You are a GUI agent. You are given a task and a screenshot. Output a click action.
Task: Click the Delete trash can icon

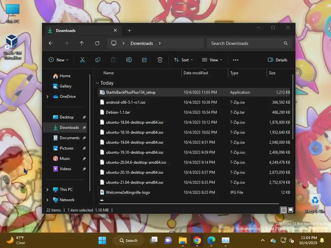point(160,60)
